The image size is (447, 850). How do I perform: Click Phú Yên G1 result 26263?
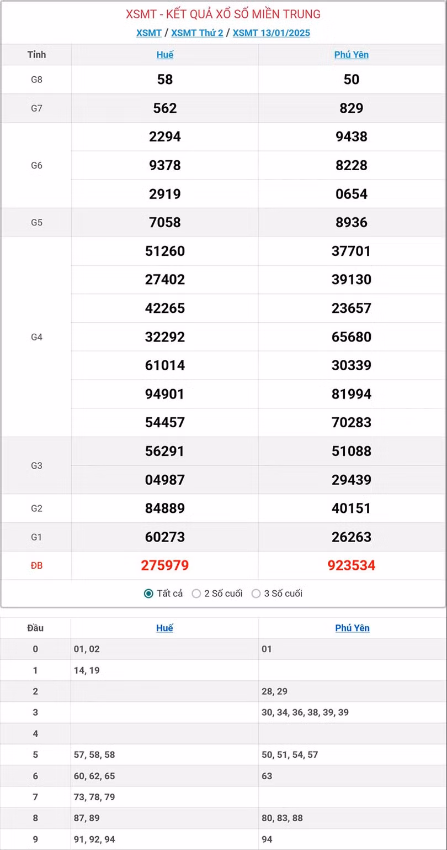pyautogui.click(x=351, y=537)
